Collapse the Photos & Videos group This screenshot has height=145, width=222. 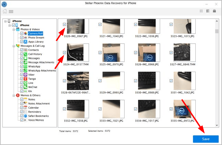point(14,29)
